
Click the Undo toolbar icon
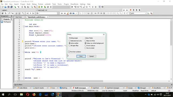point(15,7)
